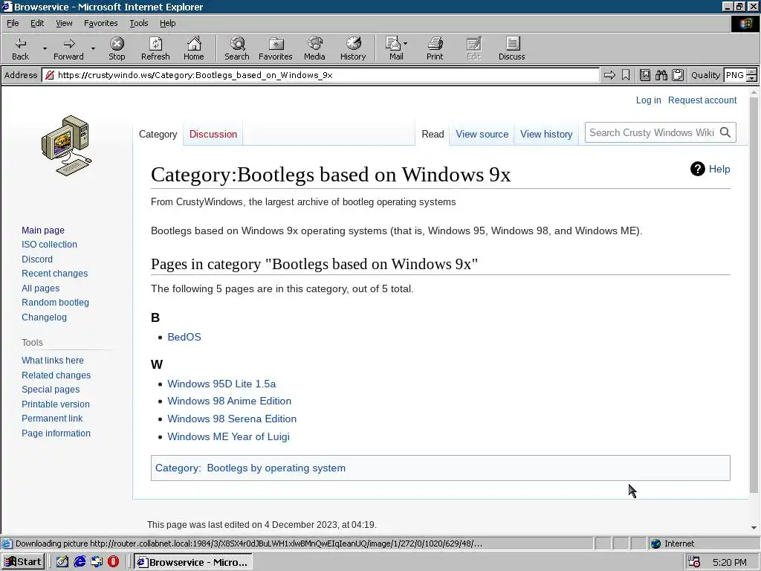Click the Help question mark icon
The height and width of the screenshot is (571, 761).
(x=697, y=169)
